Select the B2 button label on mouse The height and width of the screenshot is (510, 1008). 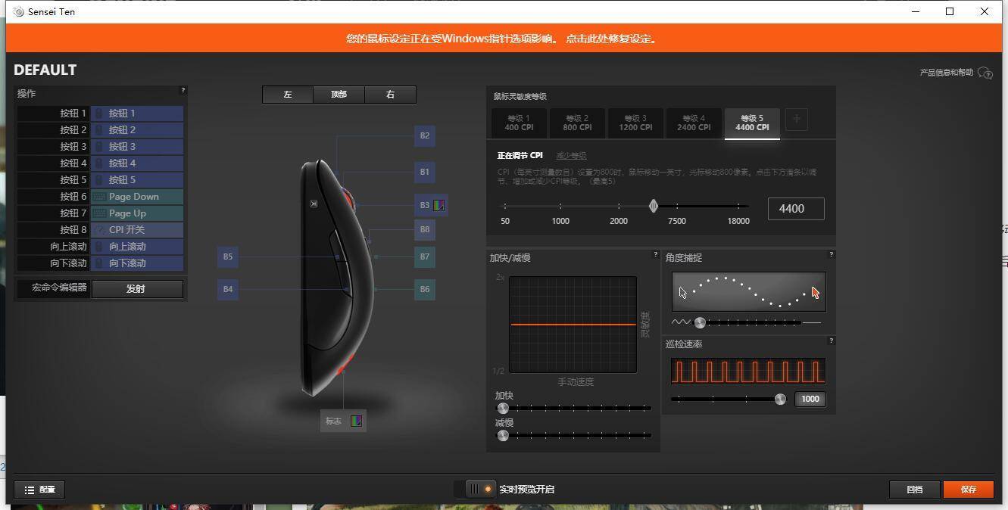tap(425, 136)
